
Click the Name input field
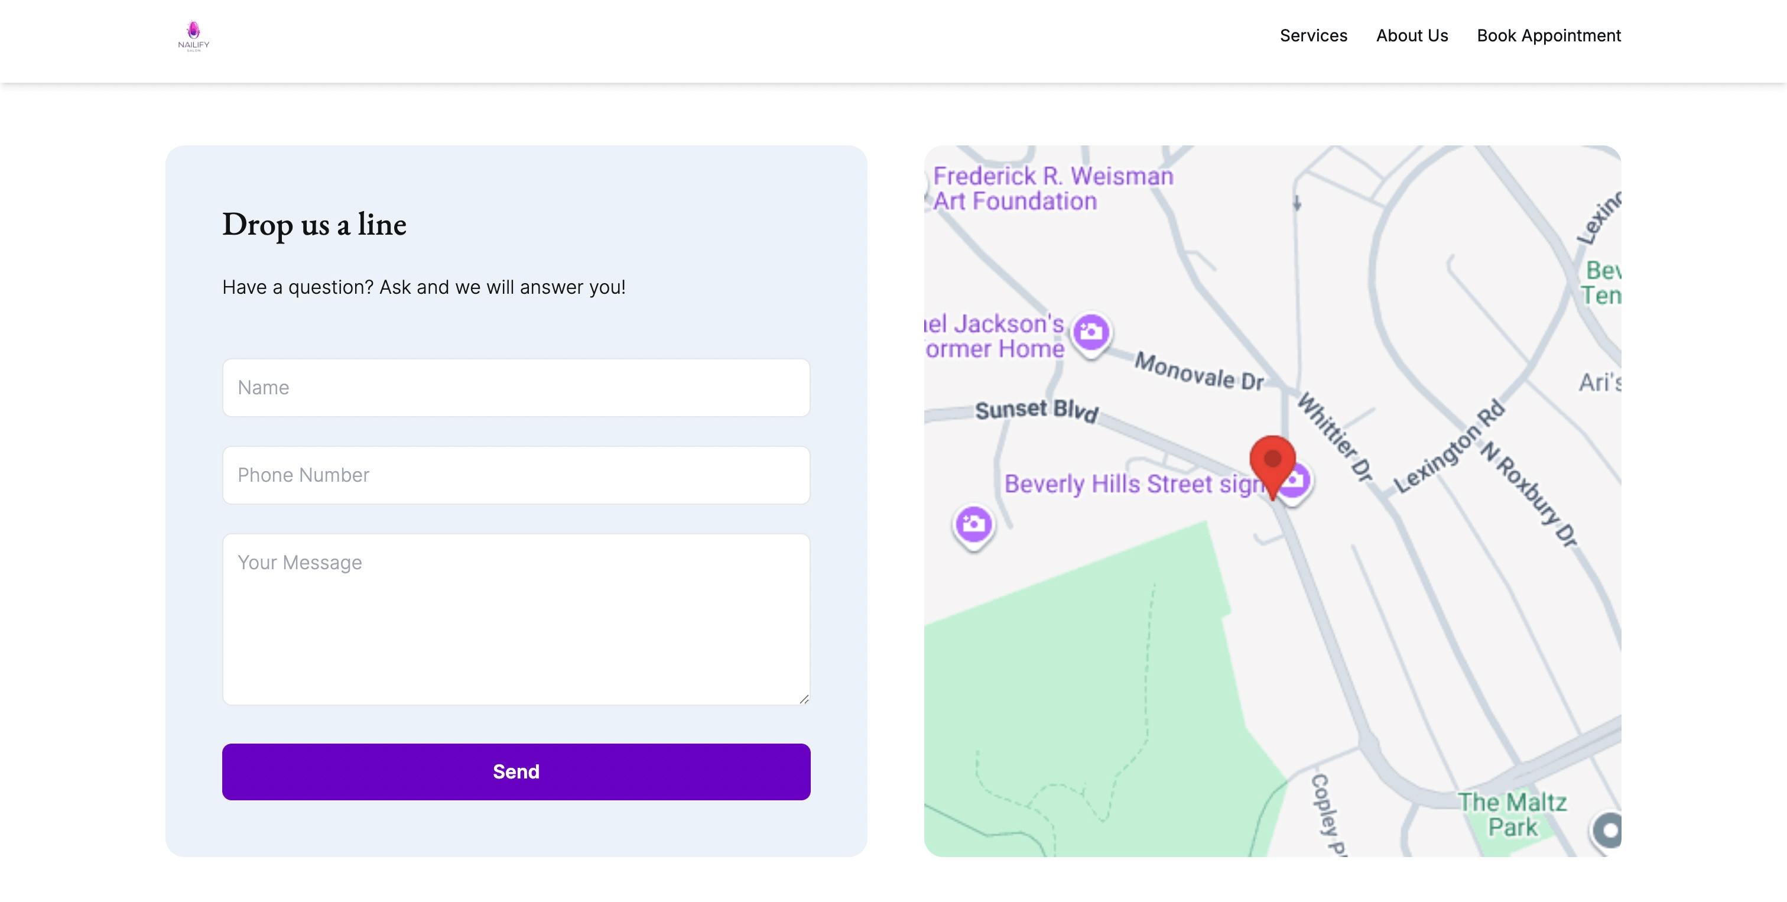516,387
